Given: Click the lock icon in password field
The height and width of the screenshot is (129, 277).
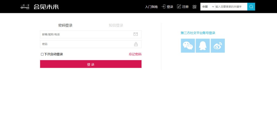Looking at the screenshot, I should tap(136, 44).
